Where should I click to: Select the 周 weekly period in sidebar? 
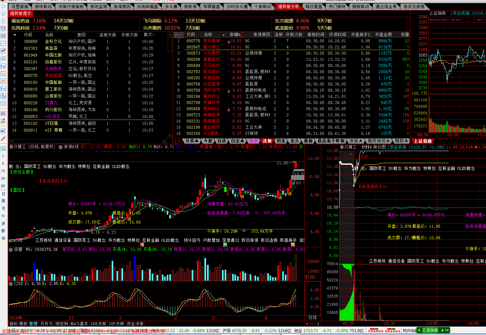click(3, 201)
